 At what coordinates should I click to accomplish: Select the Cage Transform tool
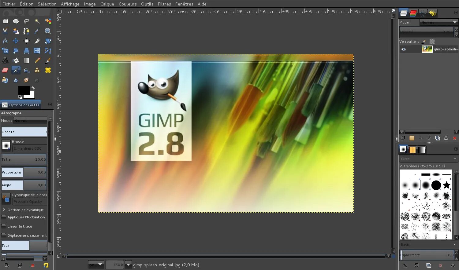click(48, 51)
